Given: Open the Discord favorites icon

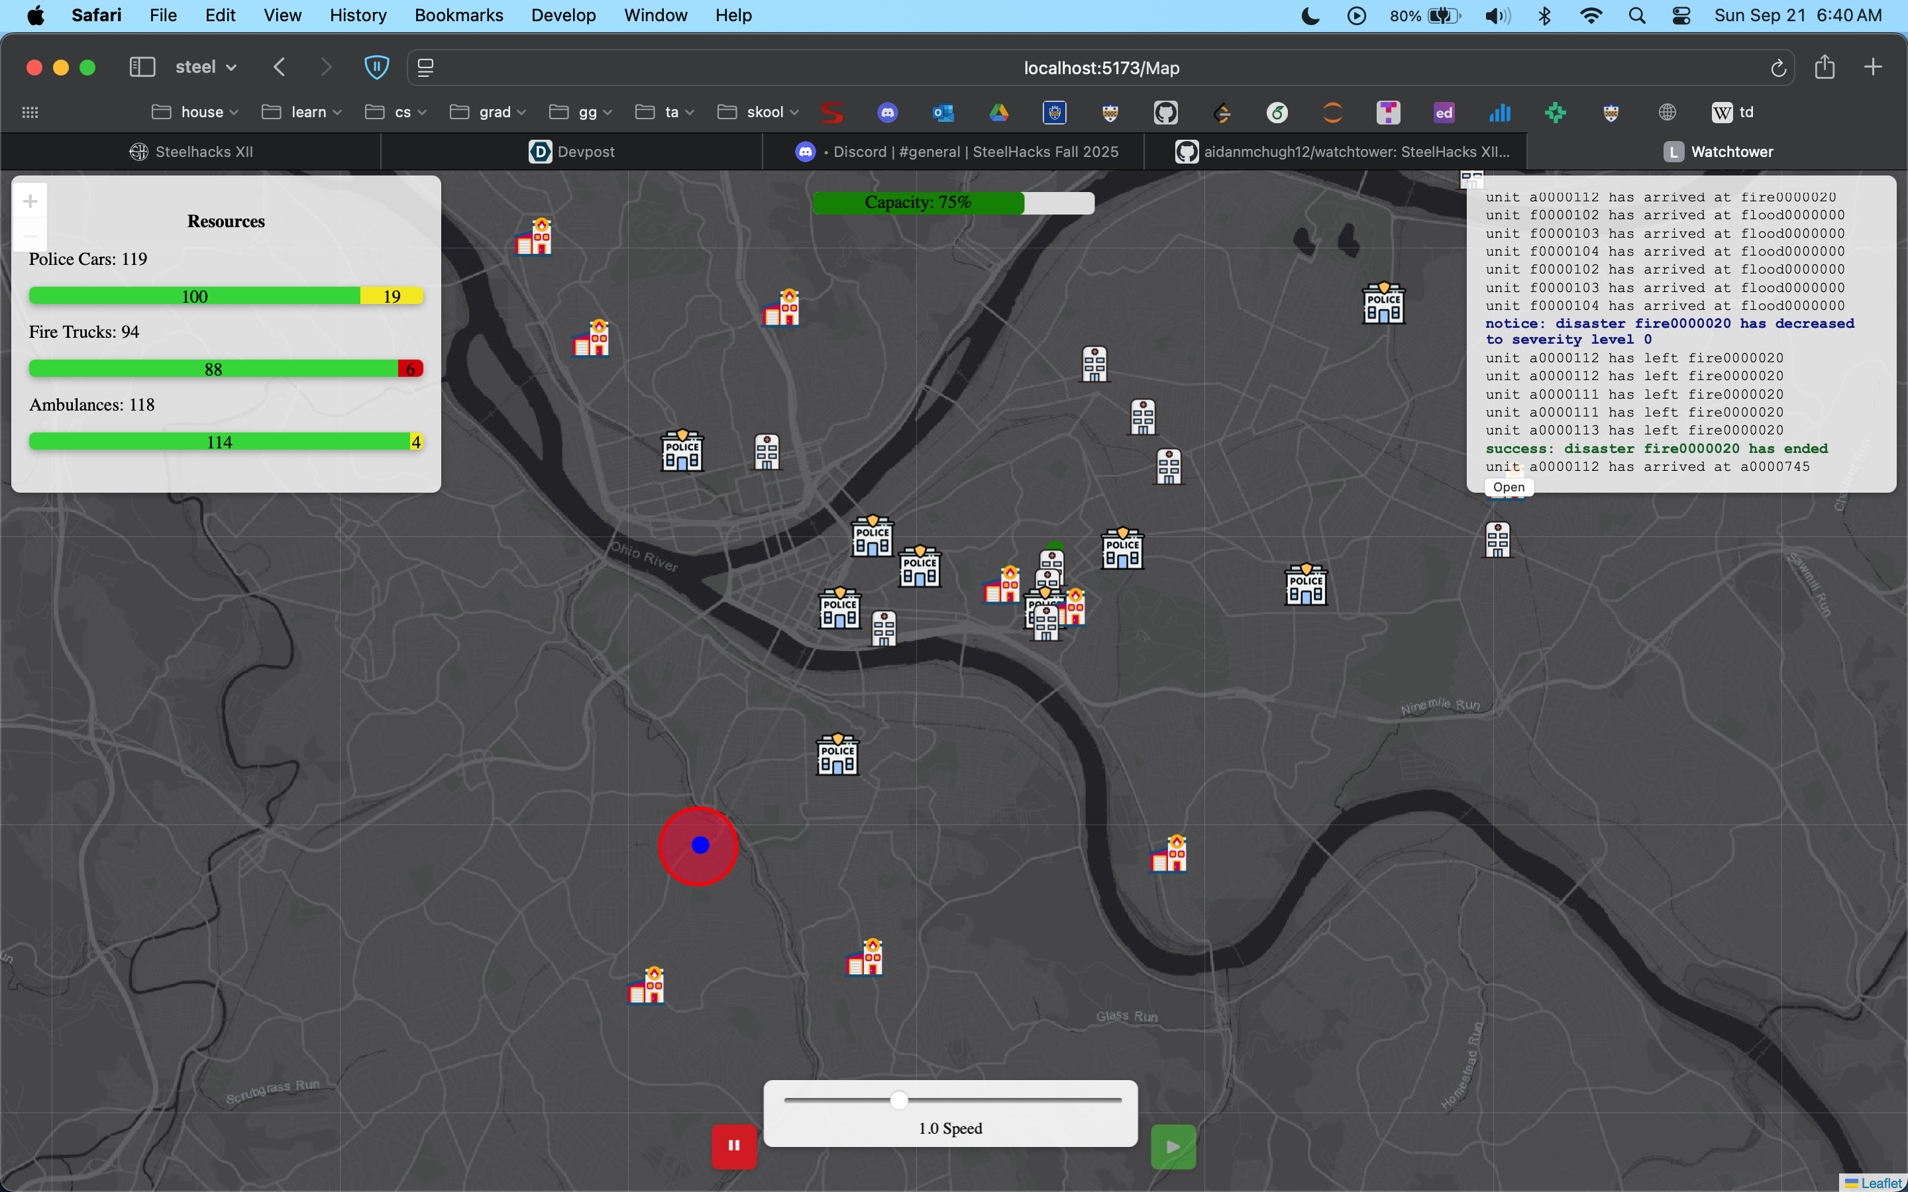Looking at the screenshot, I should (888, 112).
